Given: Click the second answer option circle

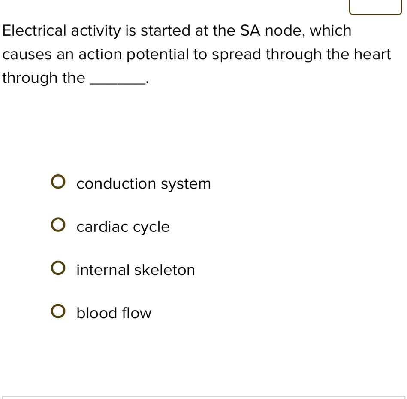Looking at the screenshot, I should tap(59, 225).
